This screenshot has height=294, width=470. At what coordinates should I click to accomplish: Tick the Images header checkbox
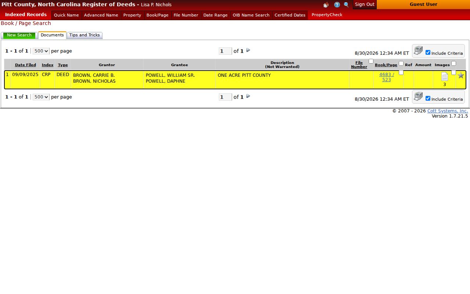coord(453,63)
